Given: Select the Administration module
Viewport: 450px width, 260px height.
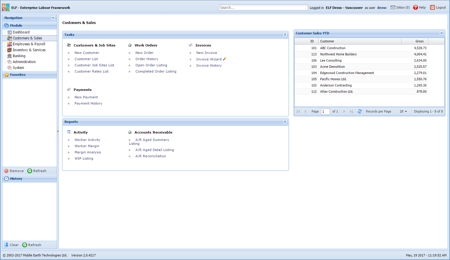Looking at the screenshot, I should 24,62.
